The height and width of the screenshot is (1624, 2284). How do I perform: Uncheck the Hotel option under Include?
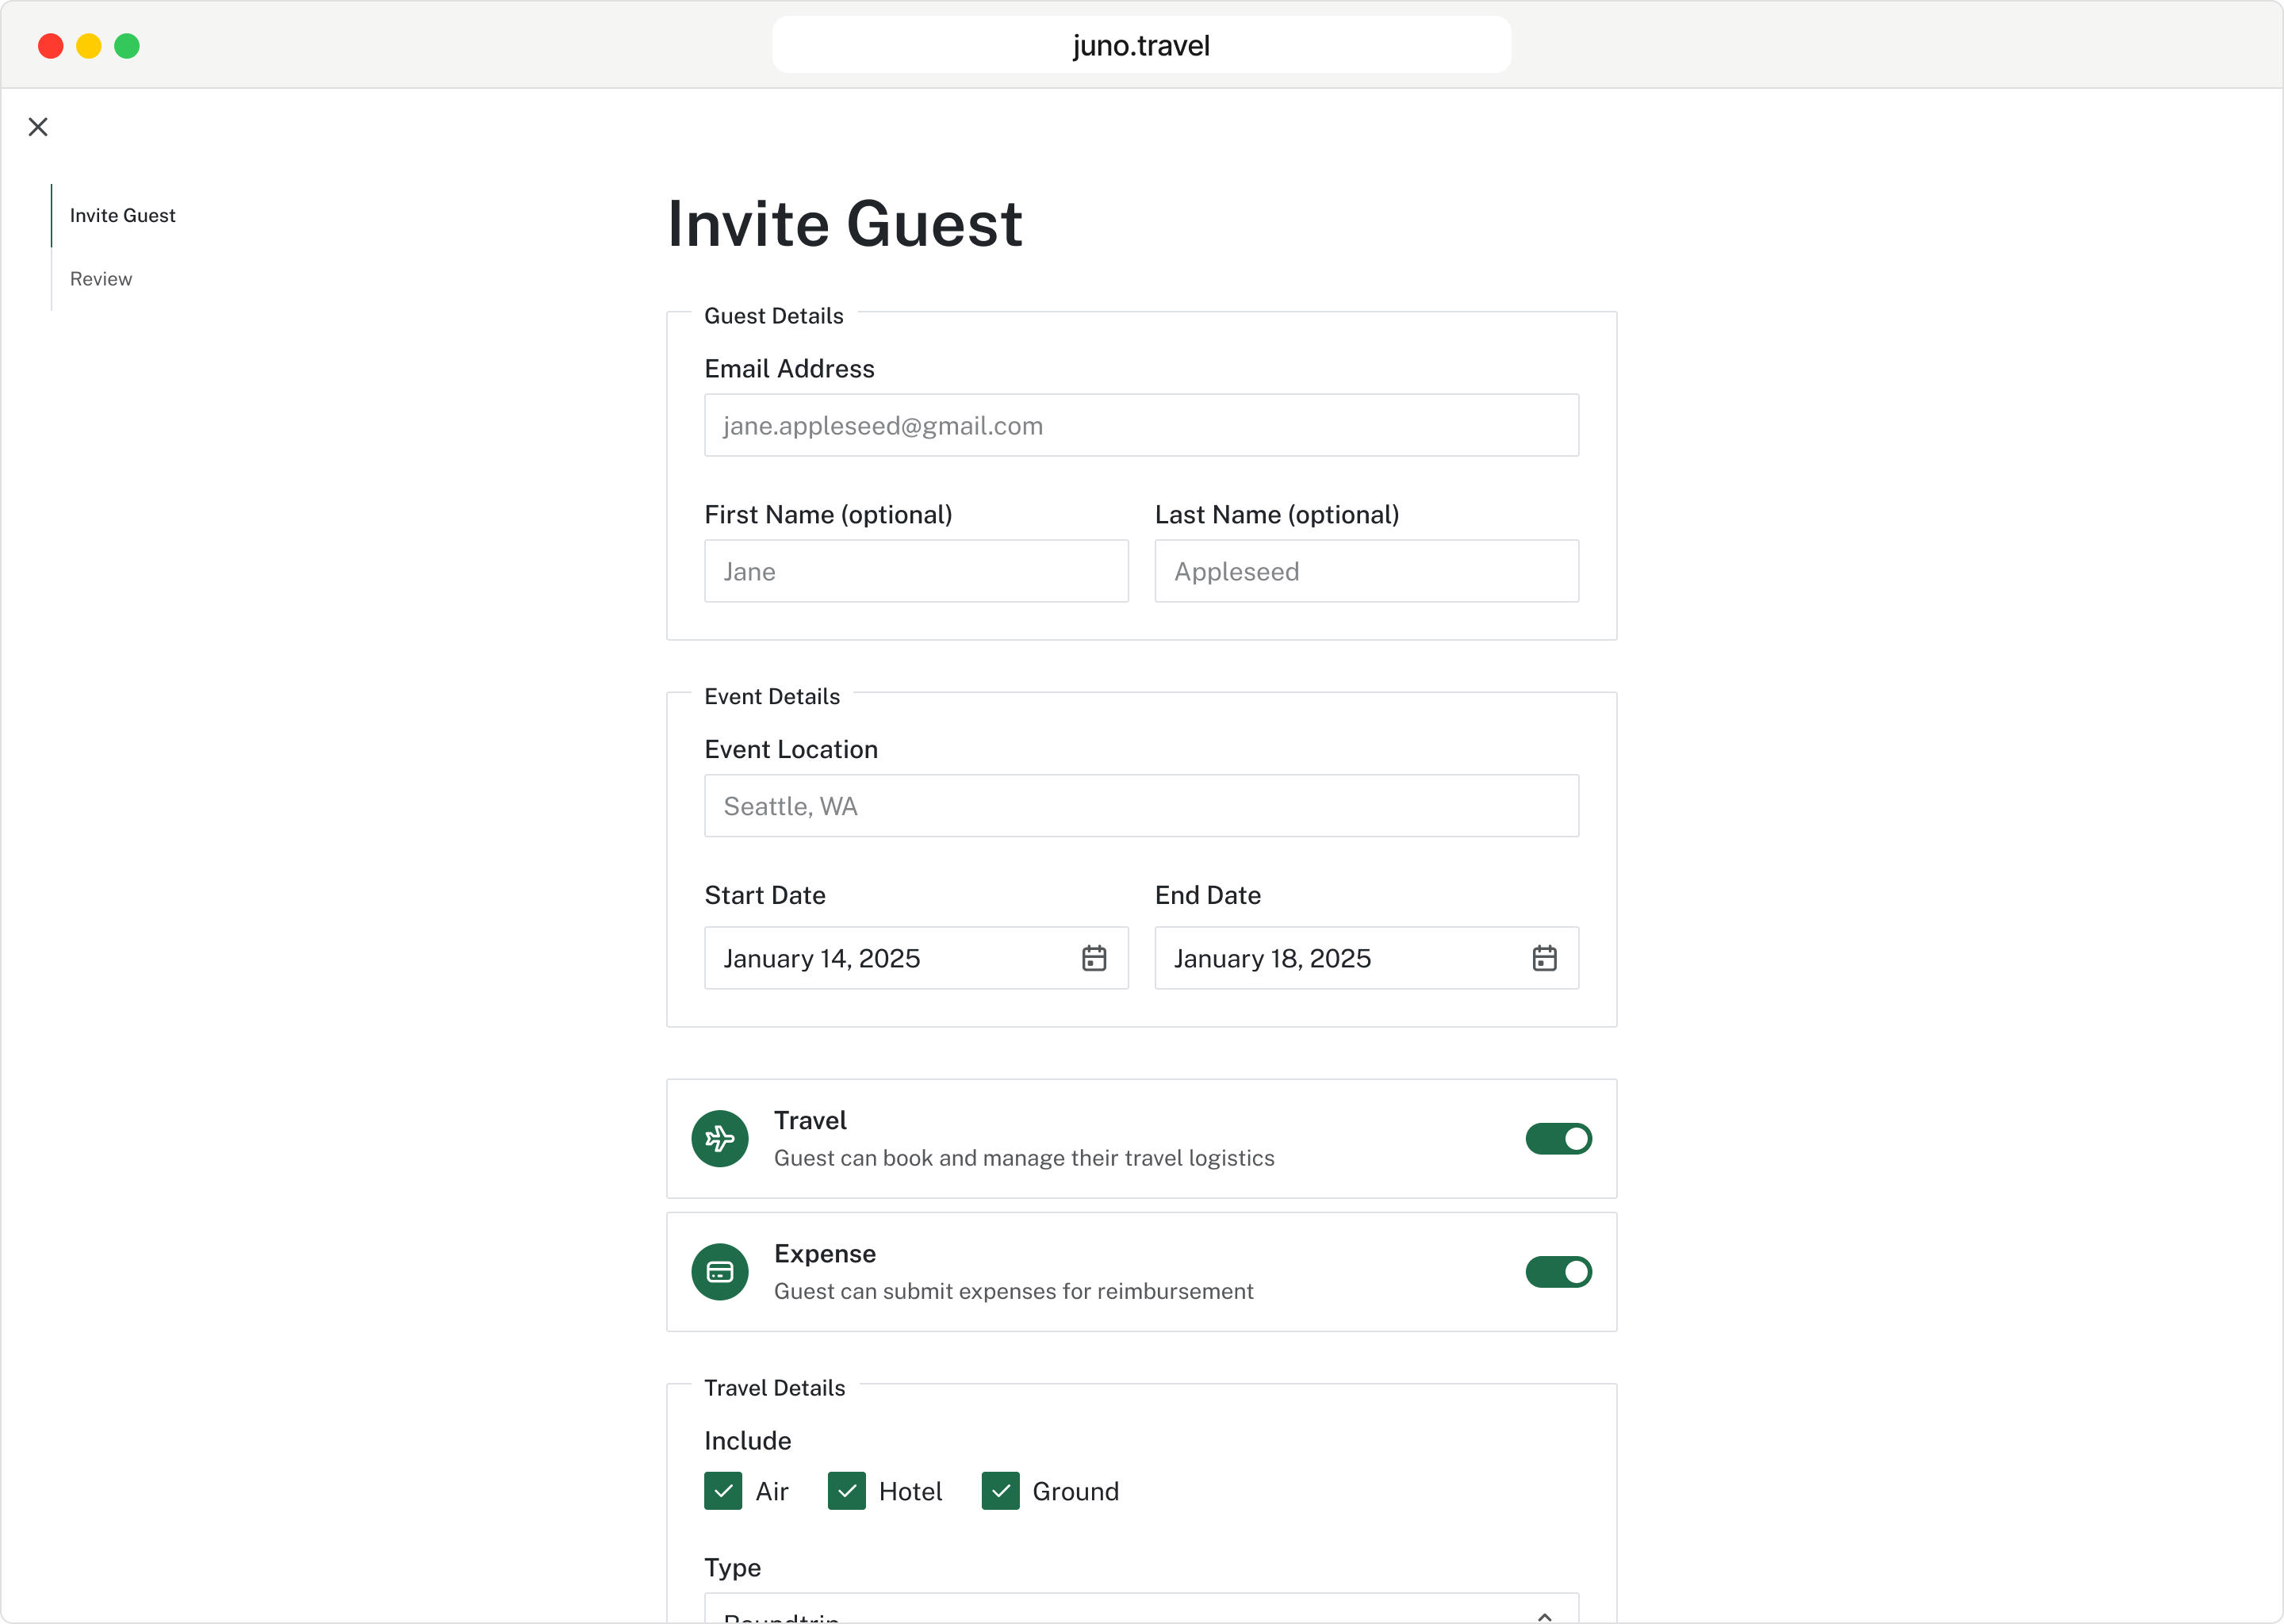click(x=847, y=1490)
